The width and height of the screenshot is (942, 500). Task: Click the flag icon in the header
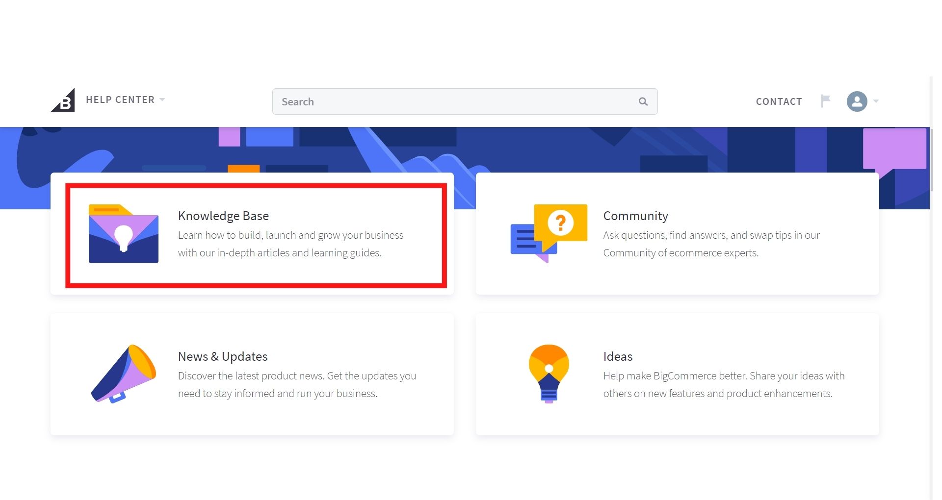pos(826,100)
